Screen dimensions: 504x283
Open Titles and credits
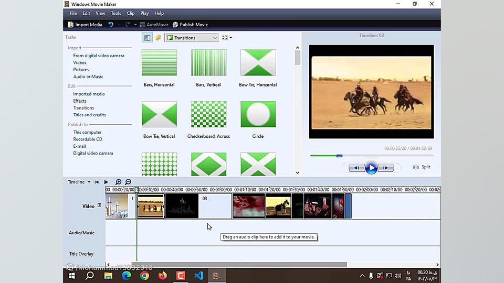tap(89, 115)
